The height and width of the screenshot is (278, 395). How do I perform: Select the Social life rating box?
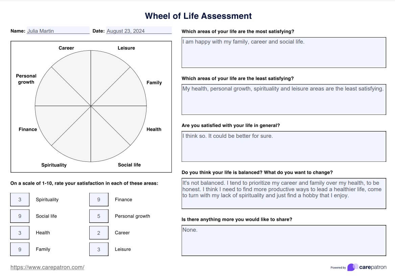pyautogui.click(x=20, y=216)
